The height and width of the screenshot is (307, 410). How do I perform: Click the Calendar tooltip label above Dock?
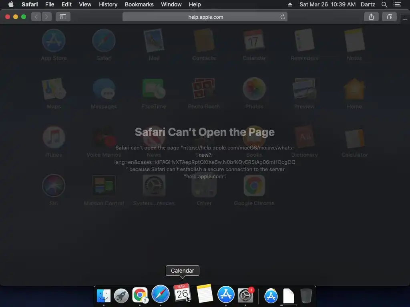183,271
